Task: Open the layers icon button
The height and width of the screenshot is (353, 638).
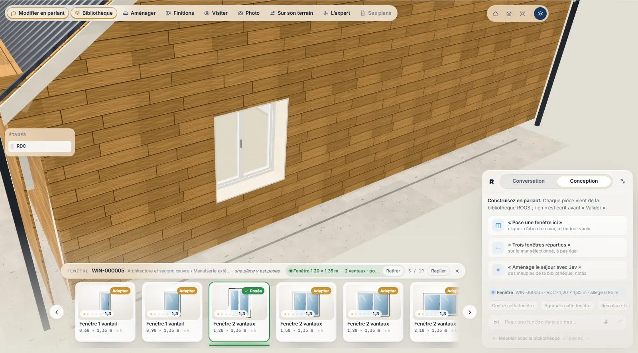Action: click(x=540, y=14)
